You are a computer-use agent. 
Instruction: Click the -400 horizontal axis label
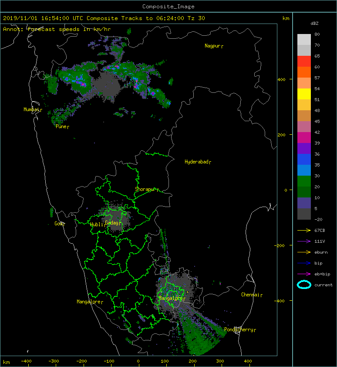click(26, 361)
